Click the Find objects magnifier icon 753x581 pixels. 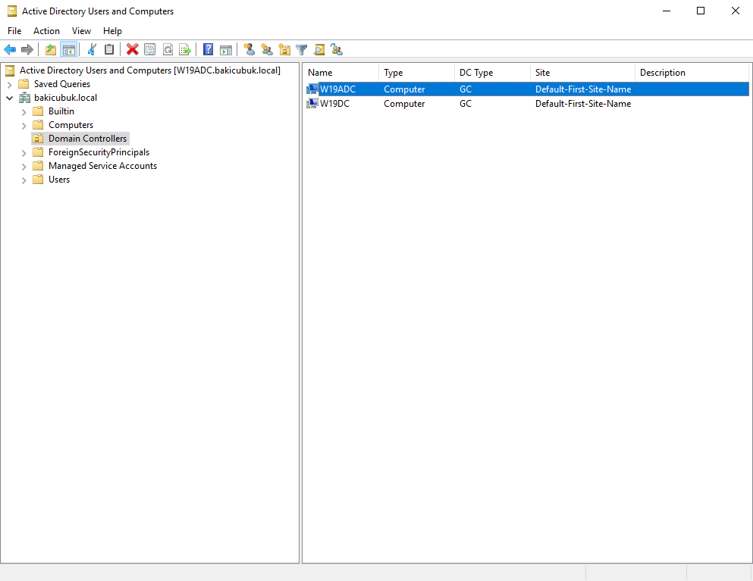319,49
